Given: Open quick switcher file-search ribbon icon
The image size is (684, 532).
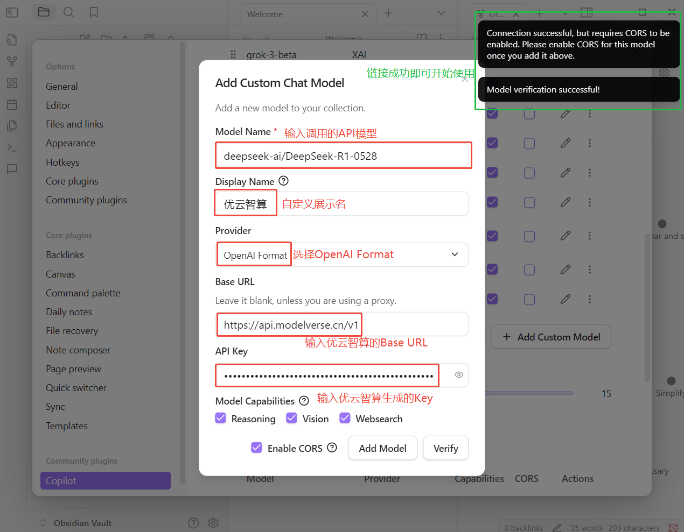Looking at the screenshot, I should pos(12,40).
